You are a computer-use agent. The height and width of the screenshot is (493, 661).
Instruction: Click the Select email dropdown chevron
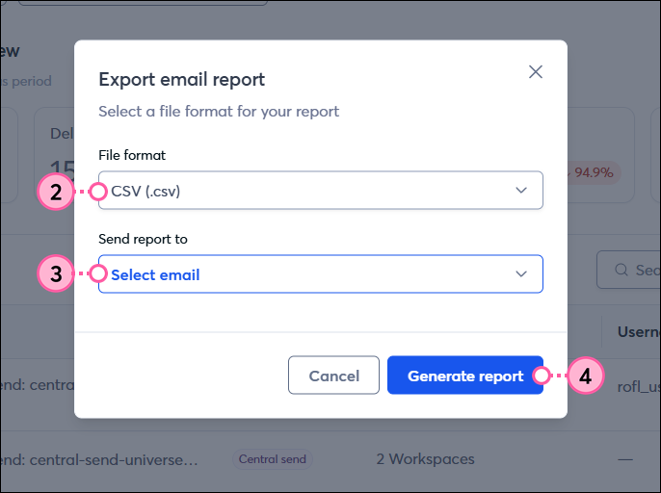(x=521, y=274)
